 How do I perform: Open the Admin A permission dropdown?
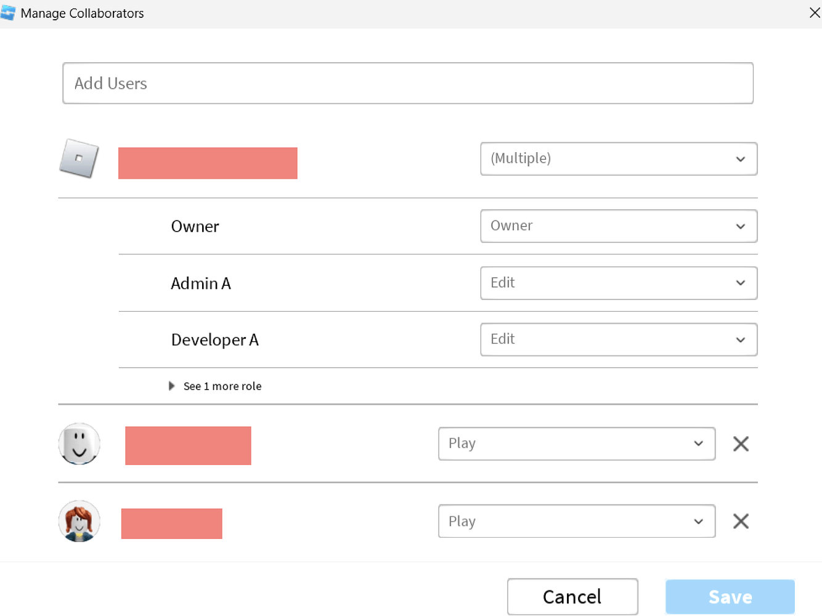point(618,283)
